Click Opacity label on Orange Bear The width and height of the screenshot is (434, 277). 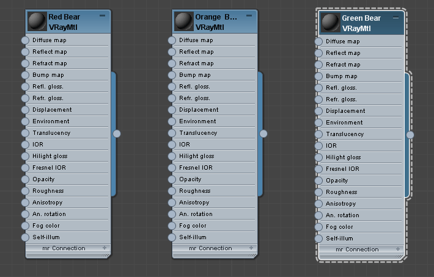[x=190, y=179]
